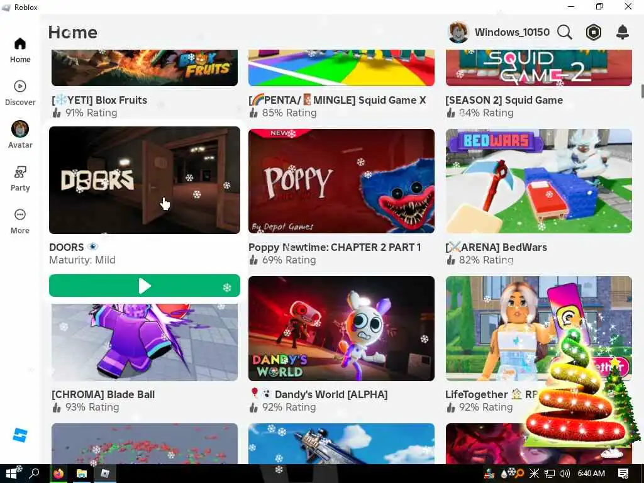
Task: Open Windows taskbar search
Action: tap(34, 474)
